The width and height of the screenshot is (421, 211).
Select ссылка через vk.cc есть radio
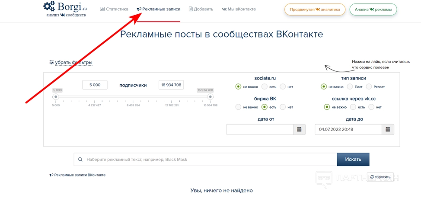353,107
